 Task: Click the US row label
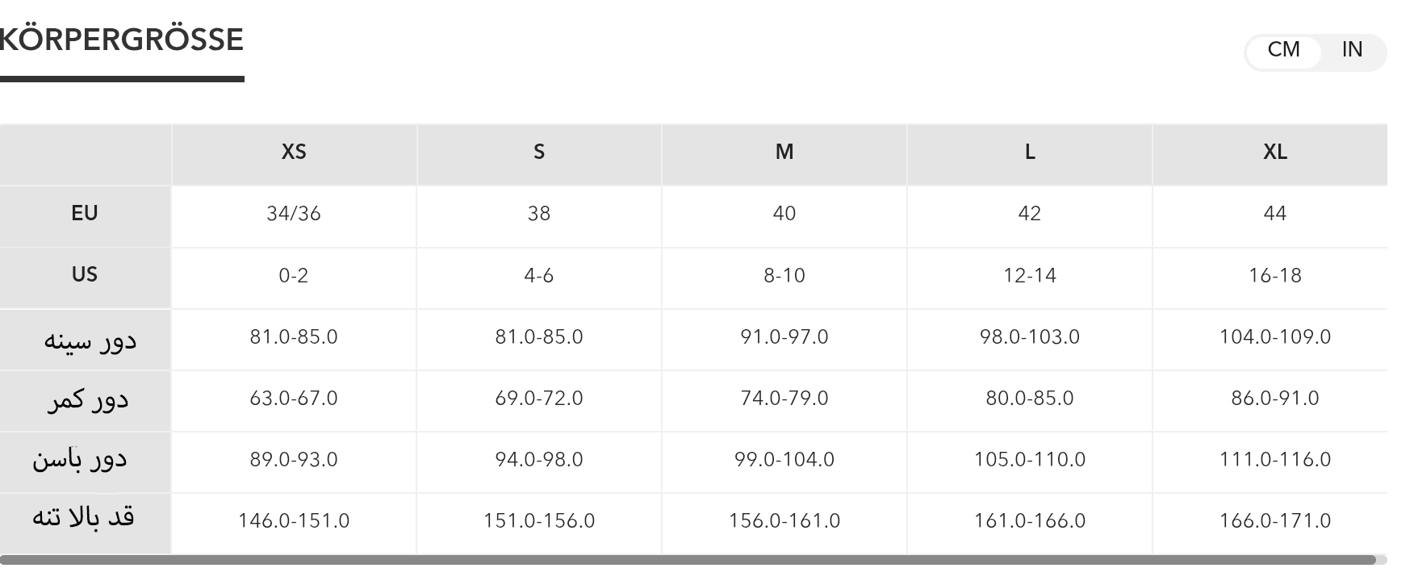85,275
